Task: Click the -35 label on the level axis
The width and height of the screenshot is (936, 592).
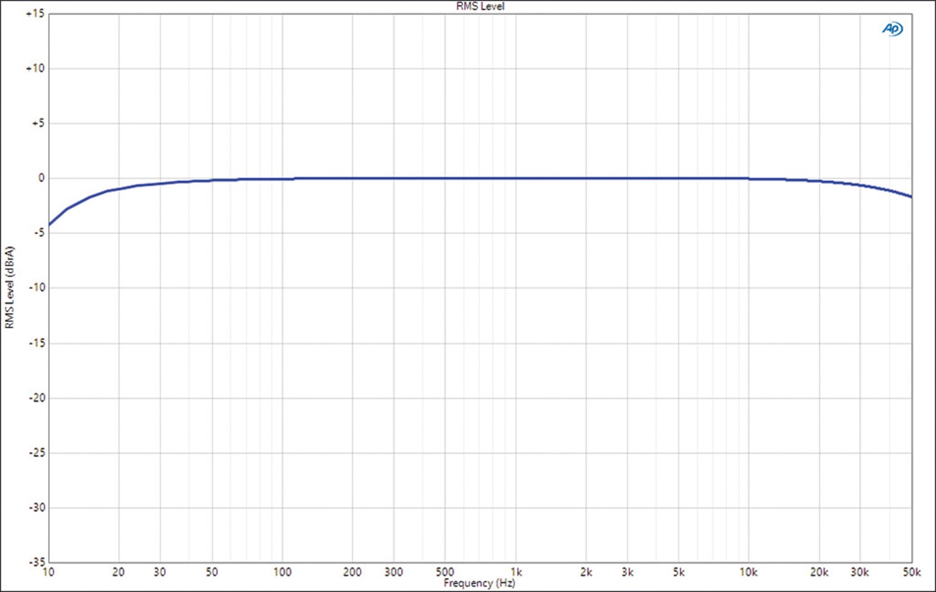Action: 36,562
